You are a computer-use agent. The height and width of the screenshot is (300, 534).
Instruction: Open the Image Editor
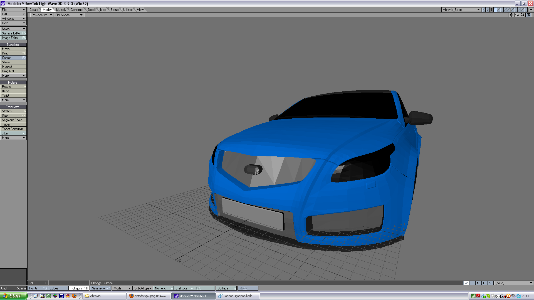point(13,38)
